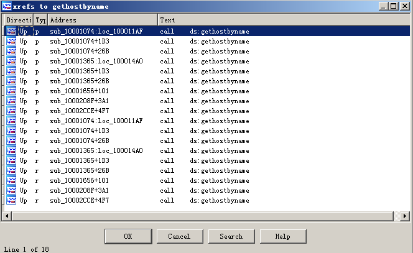Click the icon of type p row sub_10001656+101
This screenshot has width=413, height=253.
[x=11, y=91]
